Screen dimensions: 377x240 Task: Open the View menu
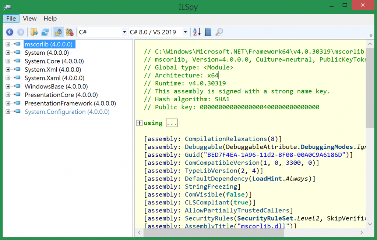(29, 18)
